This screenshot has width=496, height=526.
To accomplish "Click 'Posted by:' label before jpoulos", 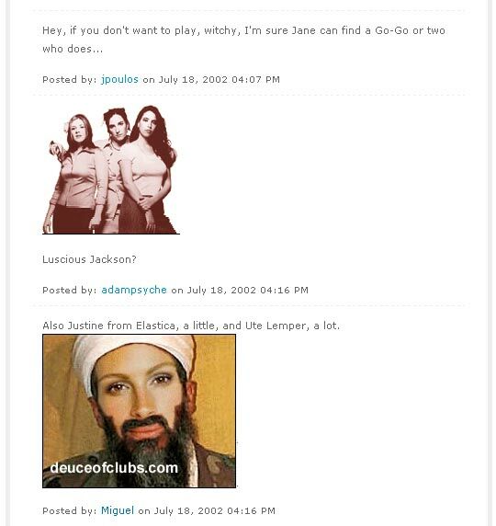I will tap(70, 79).
